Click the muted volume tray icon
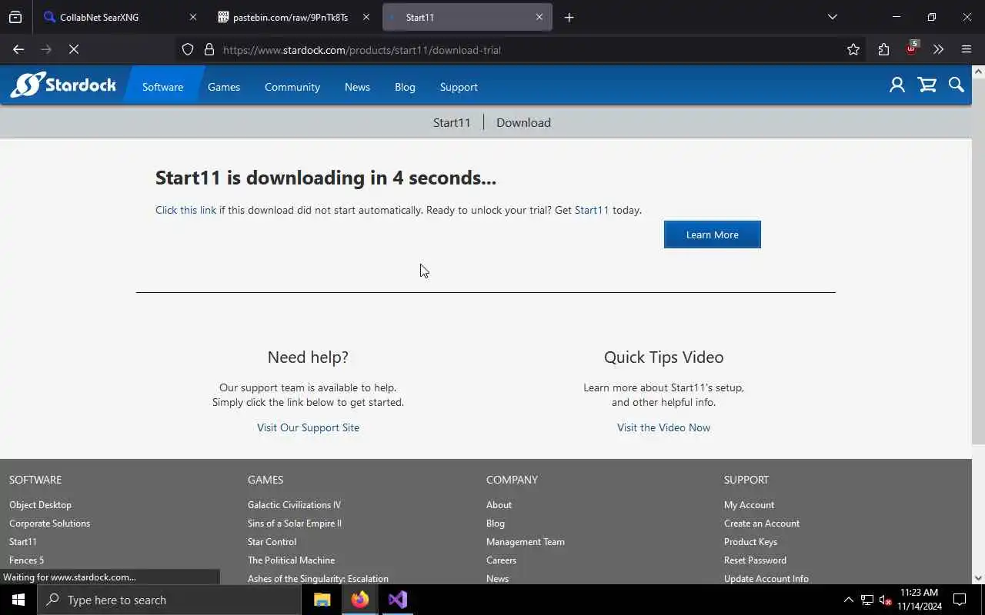 coord(885,600)
